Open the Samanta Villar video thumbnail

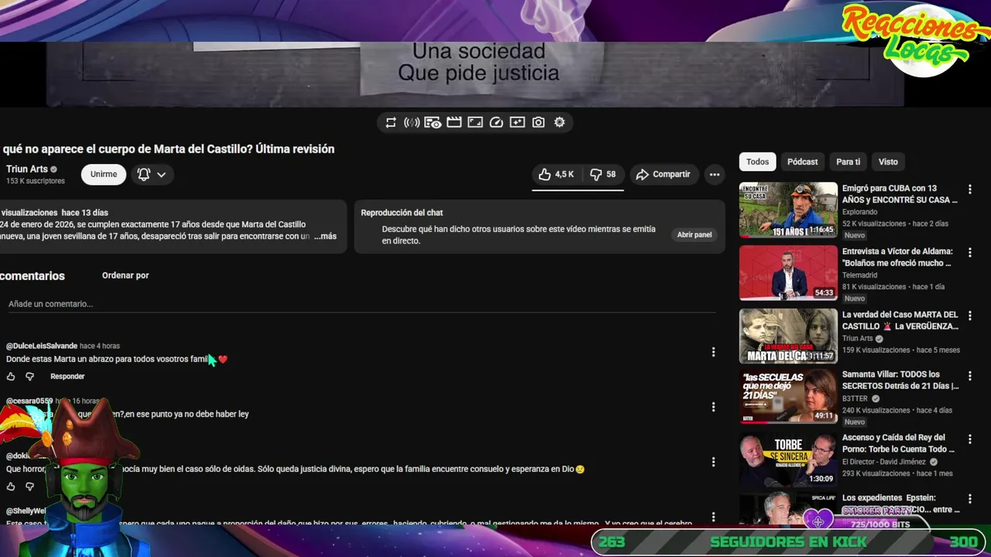[788, 396]
